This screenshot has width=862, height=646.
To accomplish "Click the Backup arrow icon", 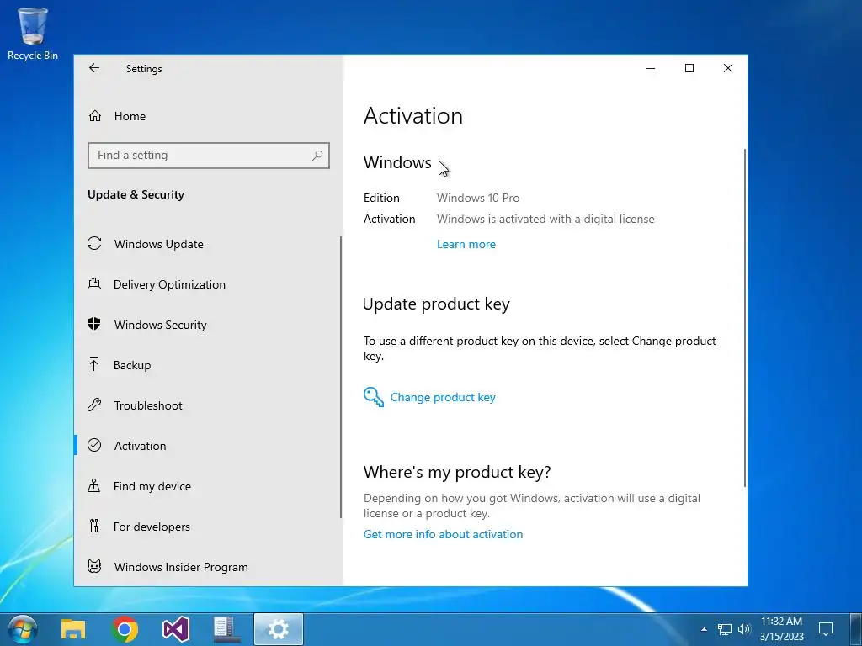I will pyautogui.click(x=94, y=364).
